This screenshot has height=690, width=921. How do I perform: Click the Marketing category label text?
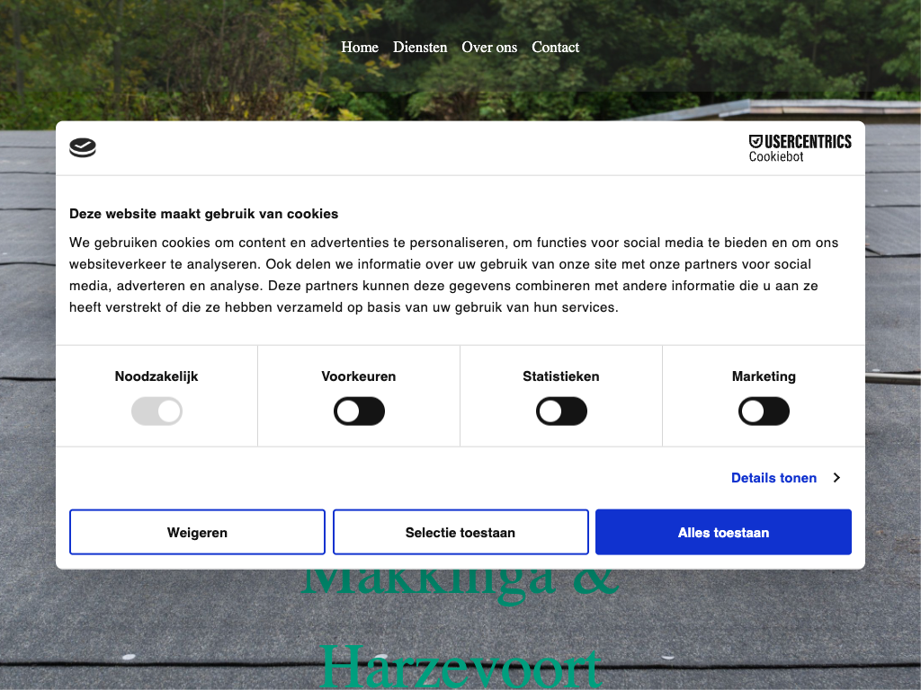(x=764, y=376)
